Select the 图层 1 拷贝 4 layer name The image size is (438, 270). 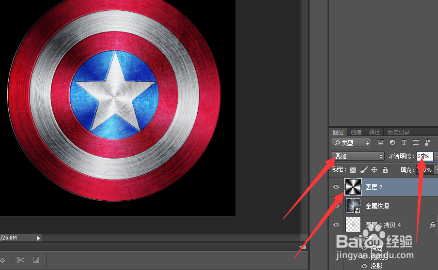(383, 225)
